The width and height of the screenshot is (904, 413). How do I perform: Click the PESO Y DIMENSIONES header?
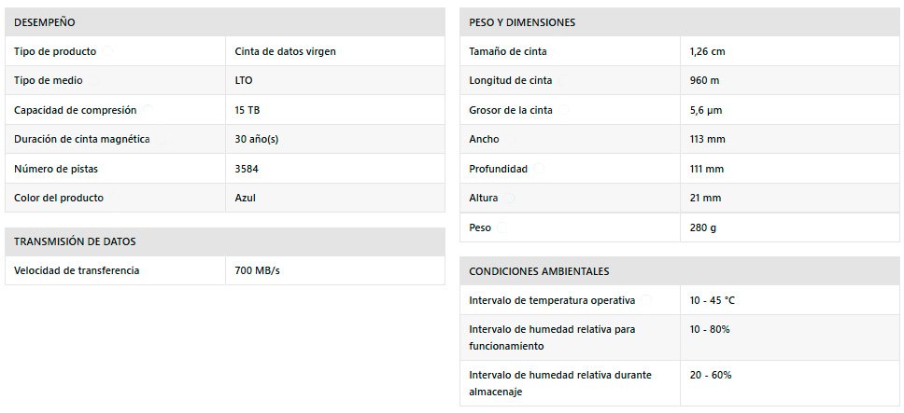pyautogui.click(x=680, y=22)
